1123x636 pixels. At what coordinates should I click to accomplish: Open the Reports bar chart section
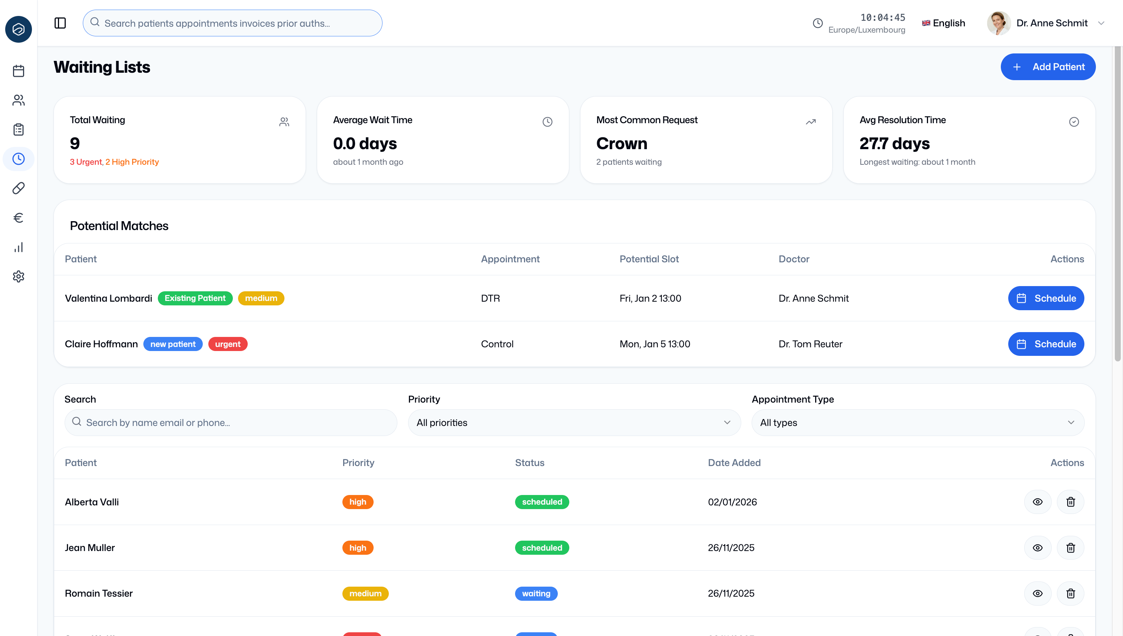(18, 247)
